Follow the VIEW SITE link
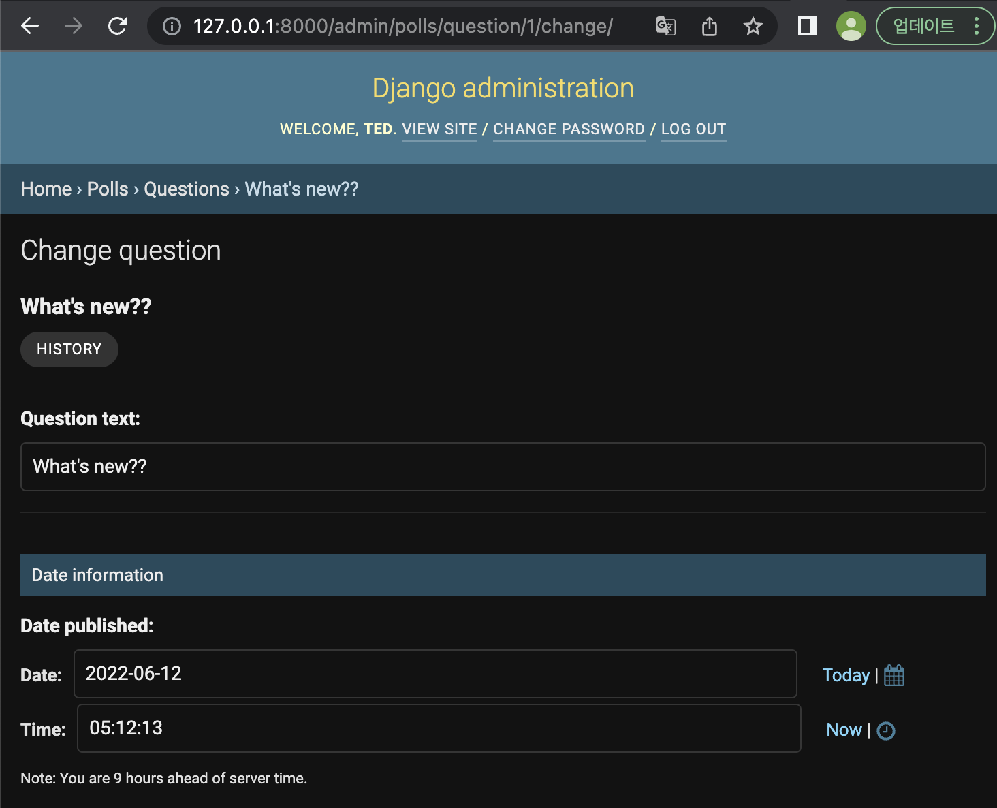This screenshot has width=997, height=808. (440, 129)
